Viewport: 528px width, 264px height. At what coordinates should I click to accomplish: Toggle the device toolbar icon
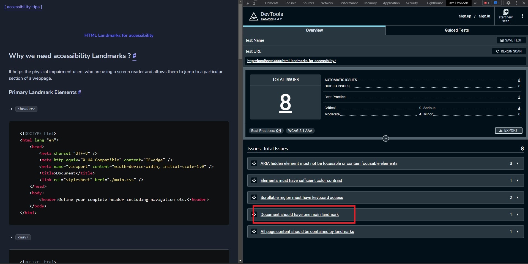[255, 3]
